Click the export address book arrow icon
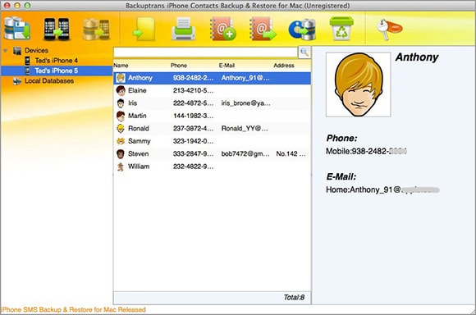 click(263, 29)
